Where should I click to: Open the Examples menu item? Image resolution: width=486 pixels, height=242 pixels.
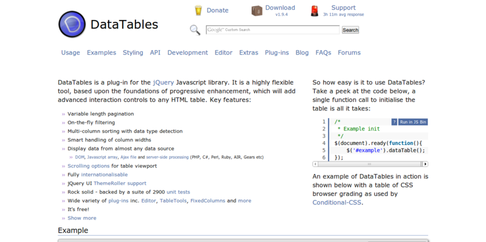coord(101,53)
